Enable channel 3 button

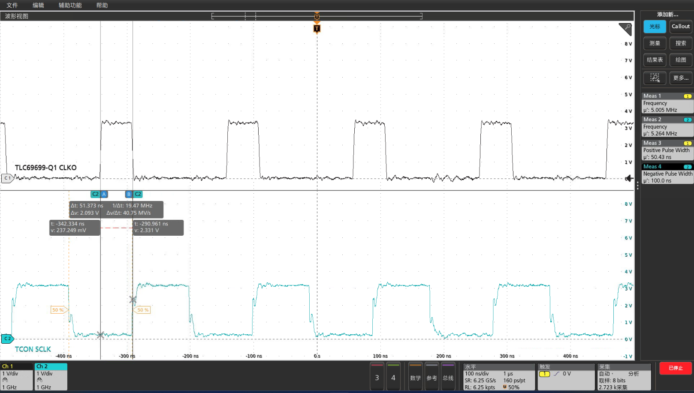377,377
